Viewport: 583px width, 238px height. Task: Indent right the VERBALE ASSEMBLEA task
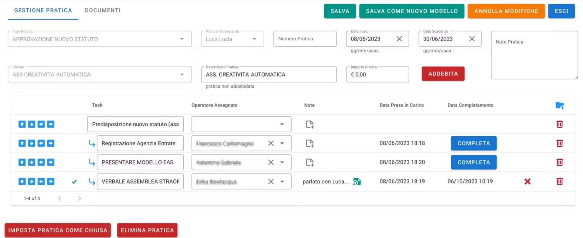click(51, 182)
